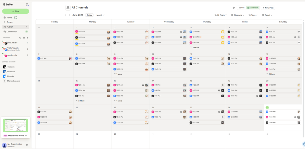Click the Home status circle indicator

point(15,18)
